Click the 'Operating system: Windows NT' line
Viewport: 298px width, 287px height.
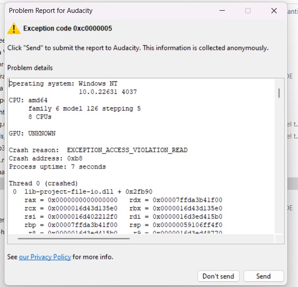[63, 84]
